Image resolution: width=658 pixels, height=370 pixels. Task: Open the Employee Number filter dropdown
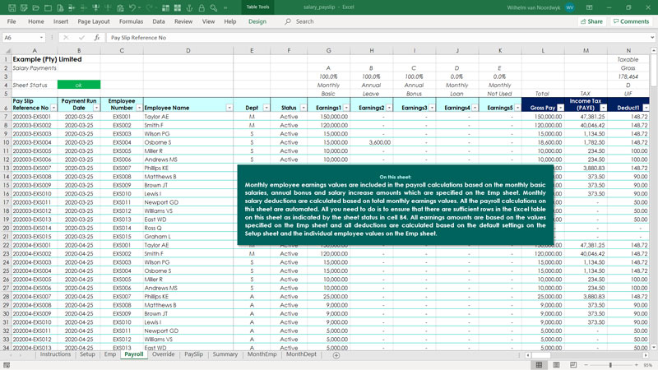[x=139, y=108]
